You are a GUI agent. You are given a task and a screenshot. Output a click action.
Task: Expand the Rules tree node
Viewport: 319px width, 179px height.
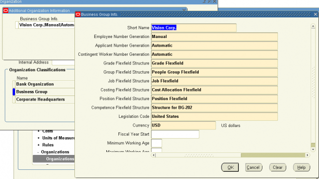(x=39, y=145)
